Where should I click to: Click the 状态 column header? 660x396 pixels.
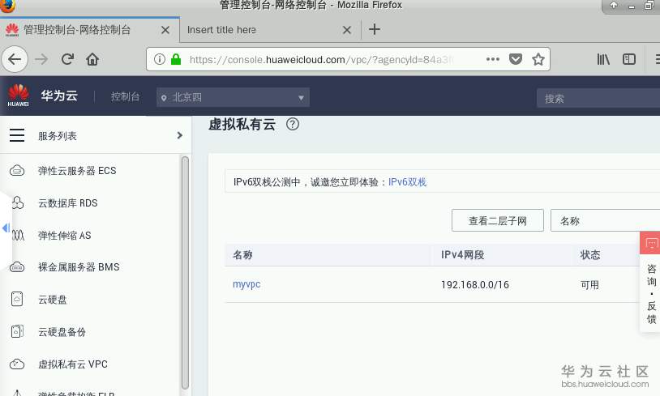coord(590,255)
